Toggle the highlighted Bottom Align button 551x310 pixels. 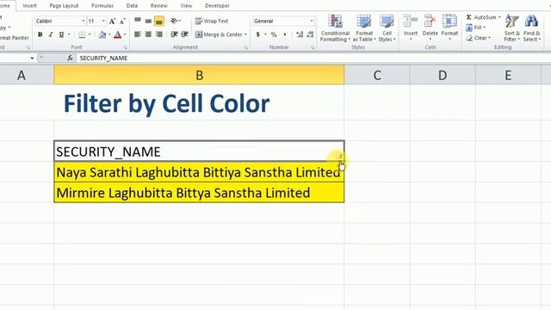click(158, 21)
